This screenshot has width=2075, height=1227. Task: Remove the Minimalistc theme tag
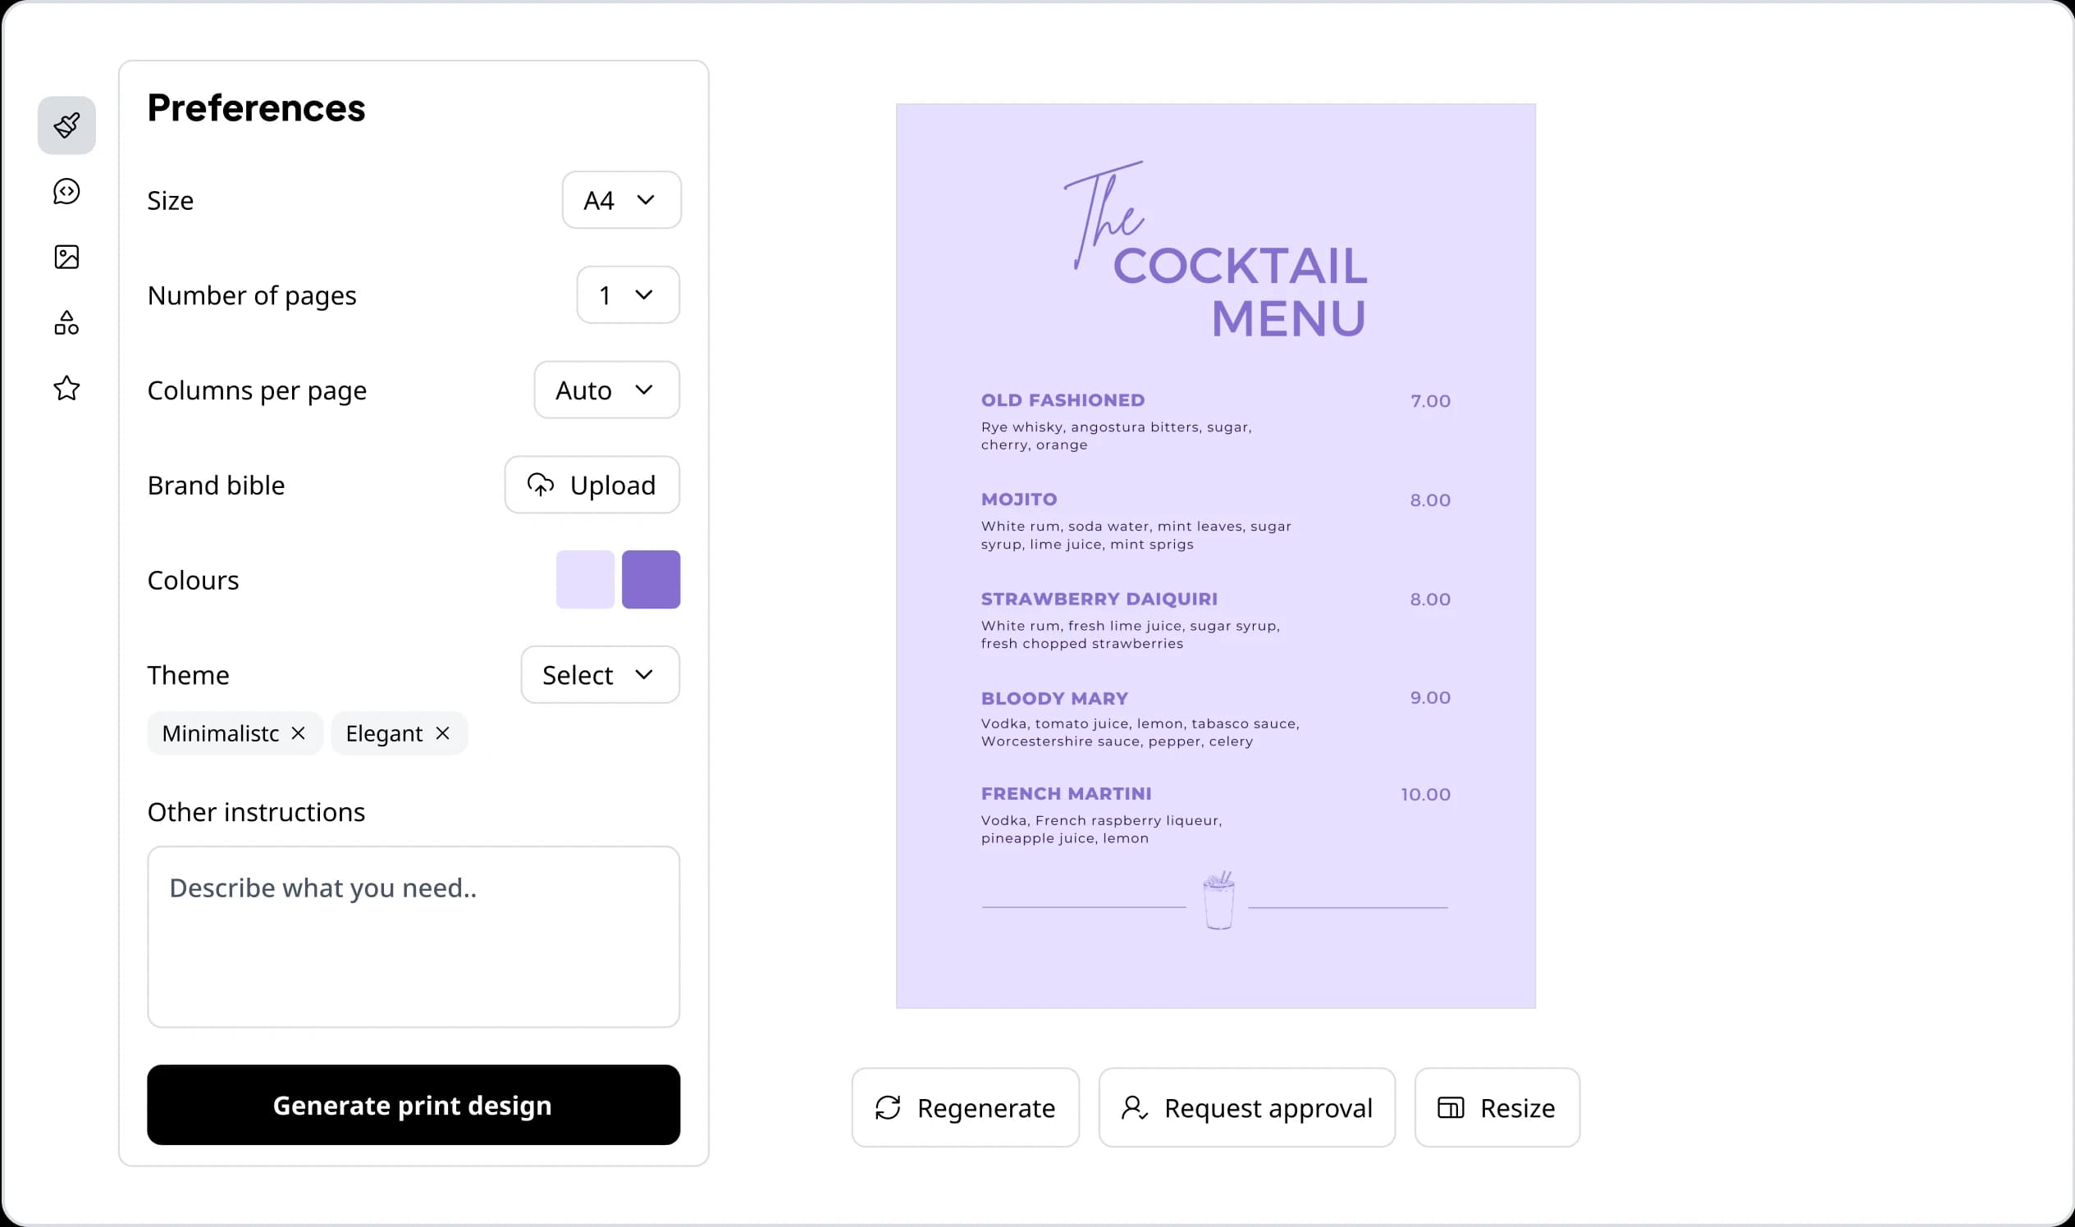point(299,733)
